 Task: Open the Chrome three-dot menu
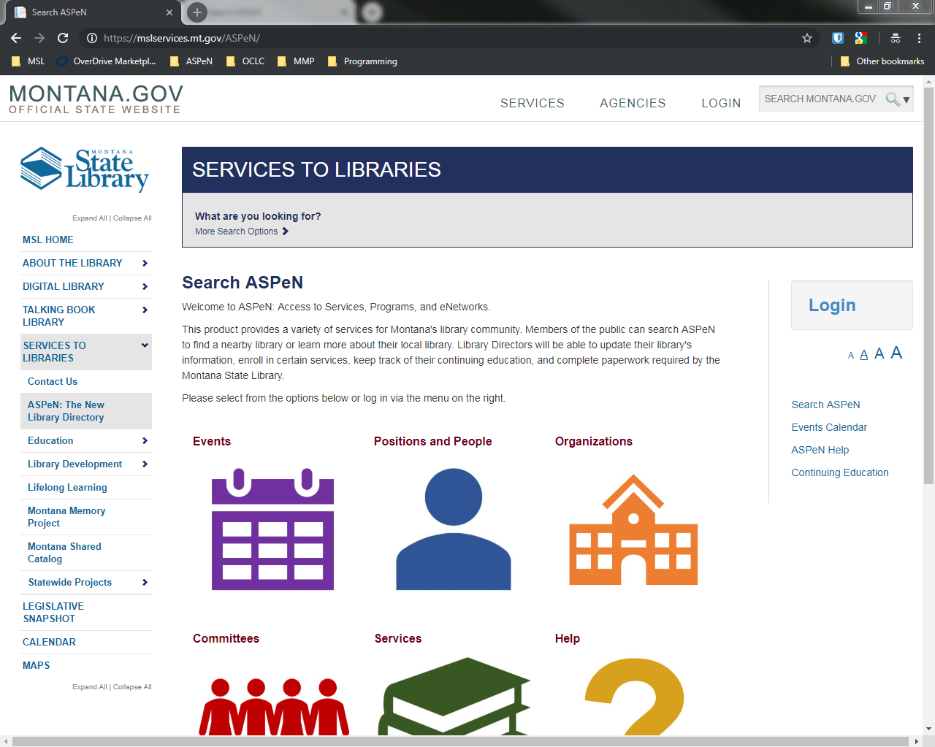(919, 38)
